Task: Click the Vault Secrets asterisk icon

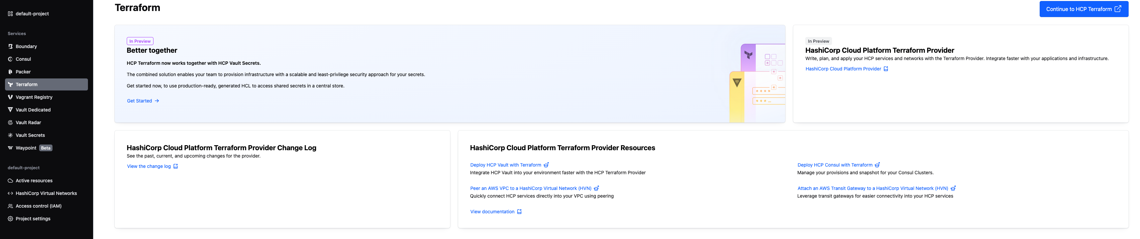Action: point(10,135)
